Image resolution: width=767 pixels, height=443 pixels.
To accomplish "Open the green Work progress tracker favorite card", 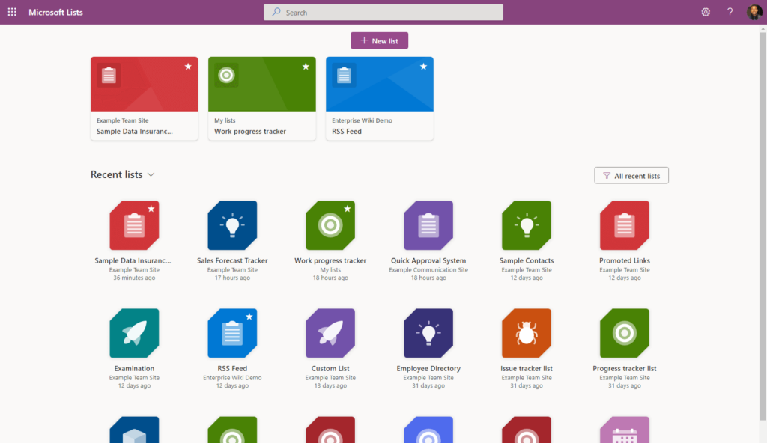I will (x=261, y=98).
